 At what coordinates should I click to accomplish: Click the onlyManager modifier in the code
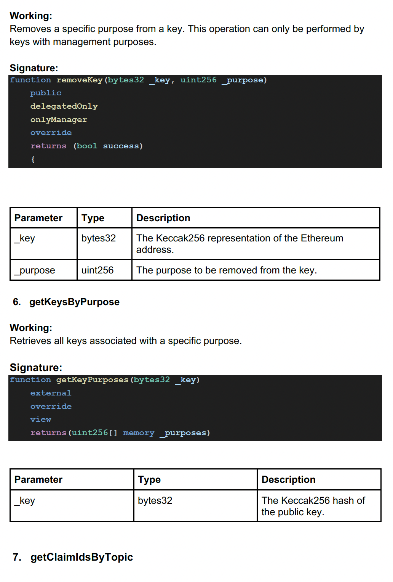pos(59,120)
